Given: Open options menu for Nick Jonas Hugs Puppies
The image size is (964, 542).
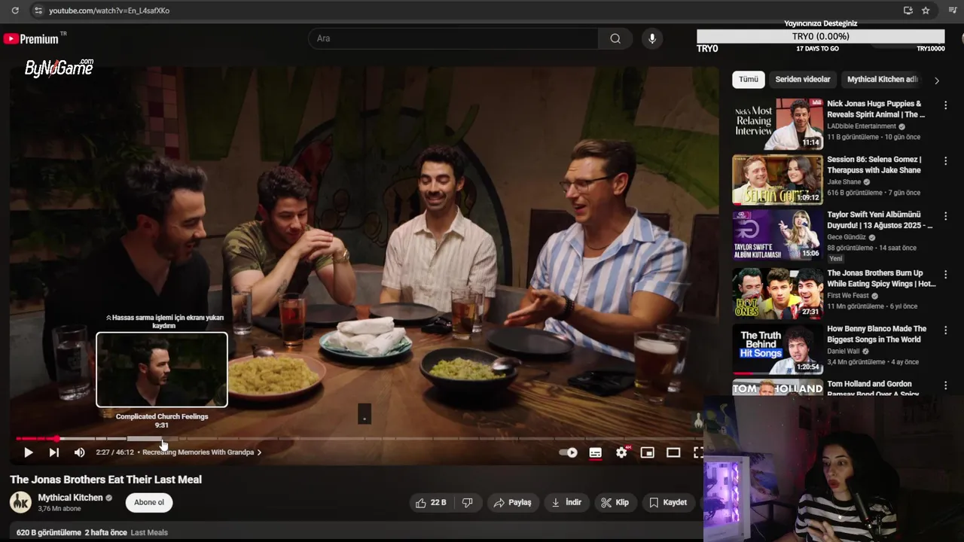Looking at the screenshot, I should (x=945, y=105).
